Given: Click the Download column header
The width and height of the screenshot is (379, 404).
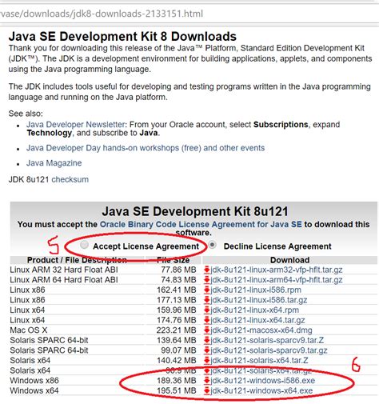Looking at the screenshot, I should pyautogui.click(x=290, y=260).
